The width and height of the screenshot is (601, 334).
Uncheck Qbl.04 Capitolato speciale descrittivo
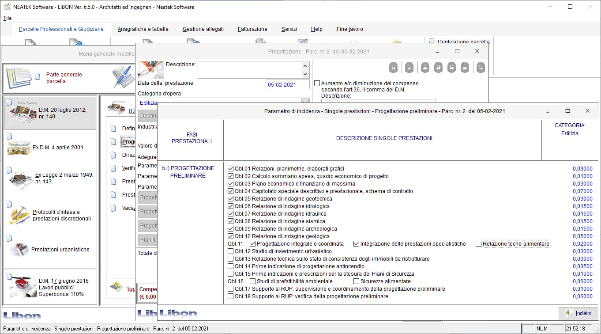click(231, 191)
